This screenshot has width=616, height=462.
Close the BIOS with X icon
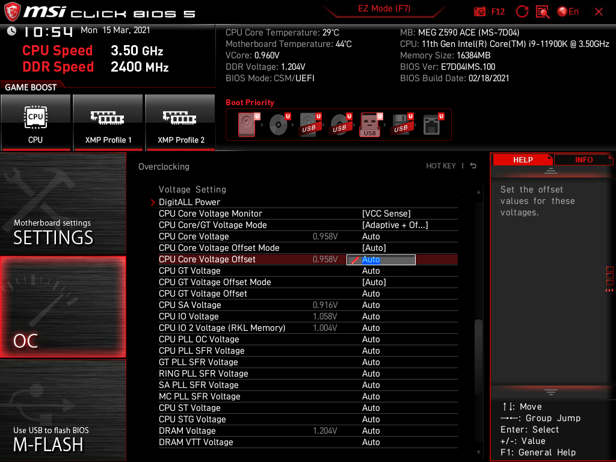click(599, 12)
